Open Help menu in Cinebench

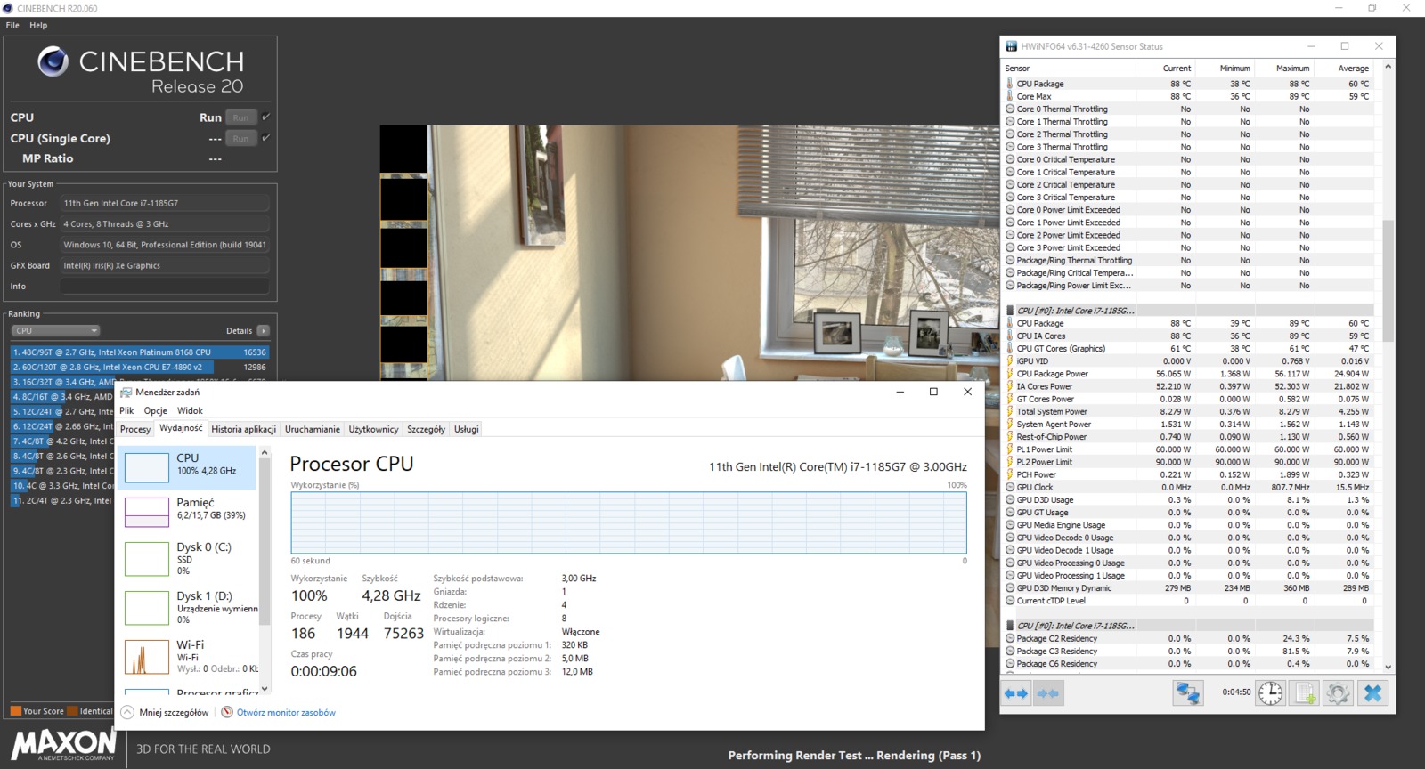coord(38,25)
